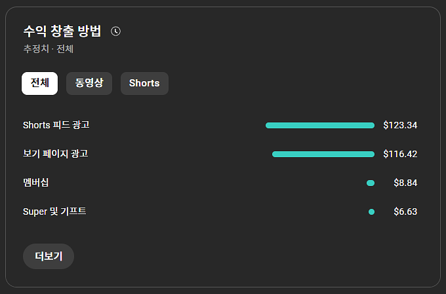Click the small 멤버십 revenue bar
The image size is (446, 294).
coord(371,183)
